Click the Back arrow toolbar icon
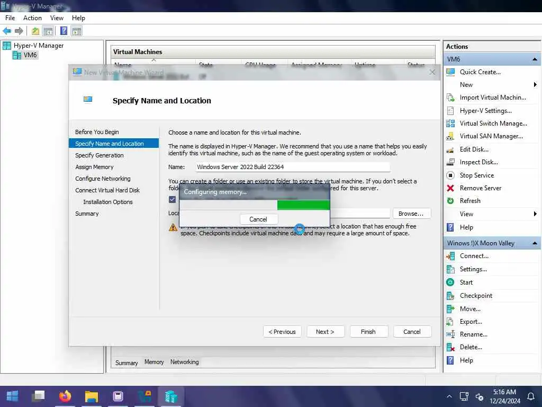The width and height of the screenshot is (542, 407). (7, 31)
